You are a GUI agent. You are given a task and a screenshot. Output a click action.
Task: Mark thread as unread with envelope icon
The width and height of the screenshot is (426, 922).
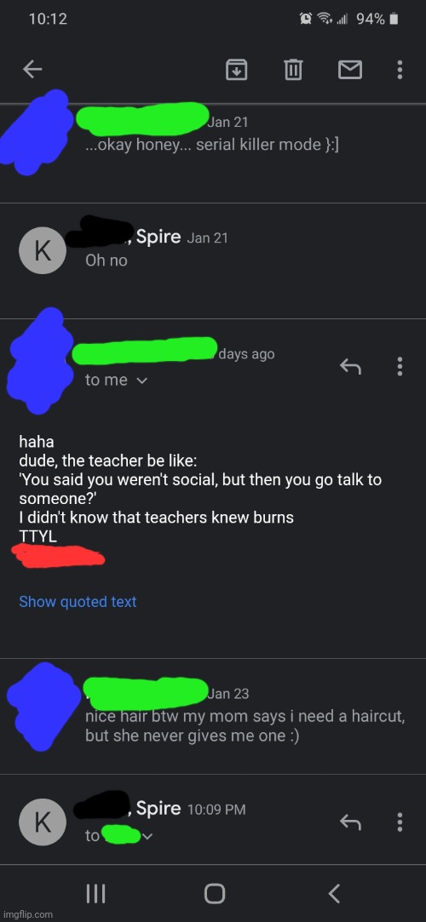pyautogui.click(x=349, y=71)
